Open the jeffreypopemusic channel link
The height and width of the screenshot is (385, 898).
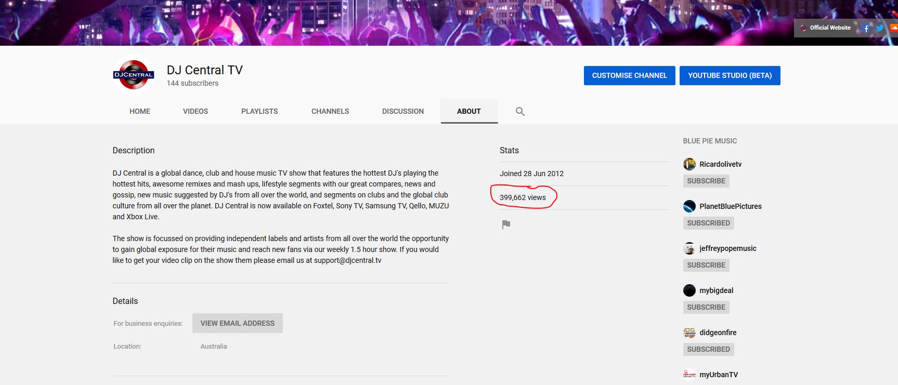728,248
